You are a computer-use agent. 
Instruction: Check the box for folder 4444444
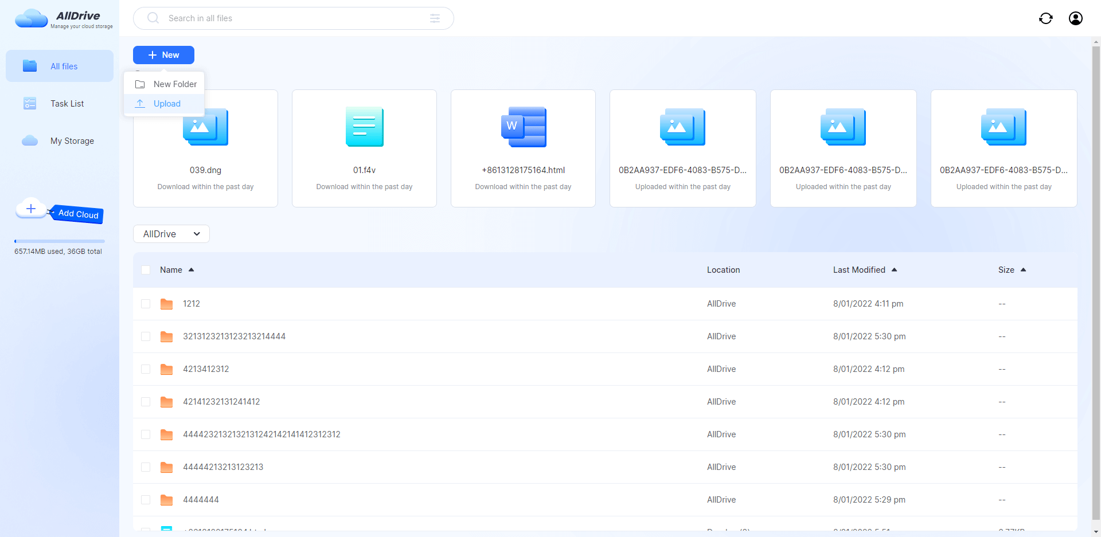coord(146,500)
